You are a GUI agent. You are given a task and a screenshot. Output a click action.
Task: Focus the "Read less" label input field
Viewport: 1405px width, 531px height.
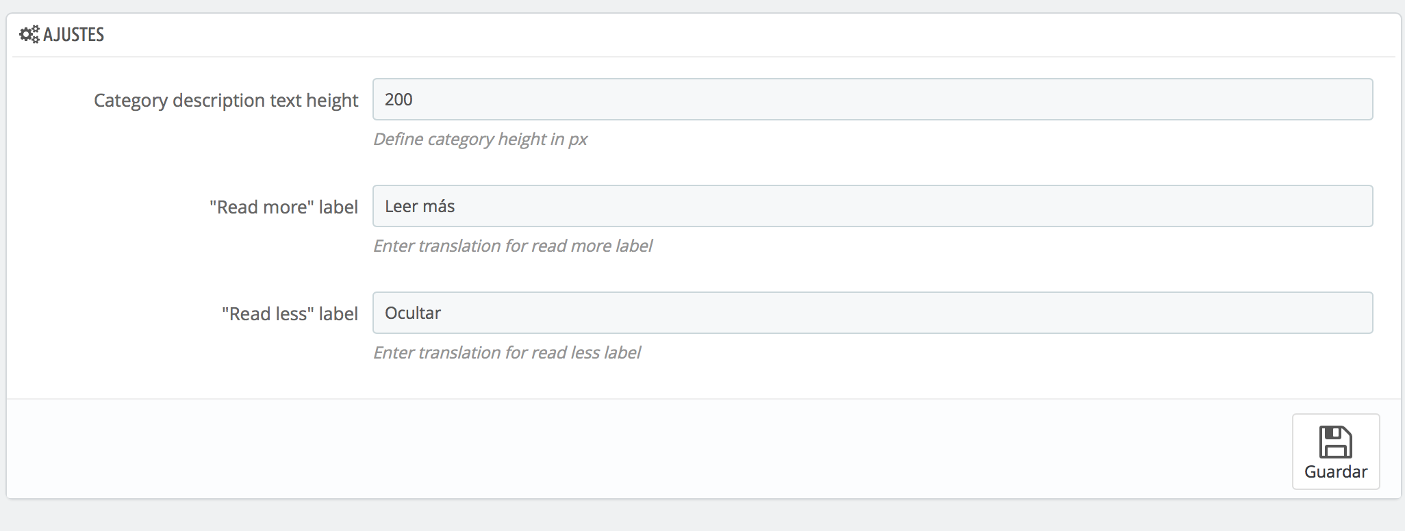tap(872, 313)
